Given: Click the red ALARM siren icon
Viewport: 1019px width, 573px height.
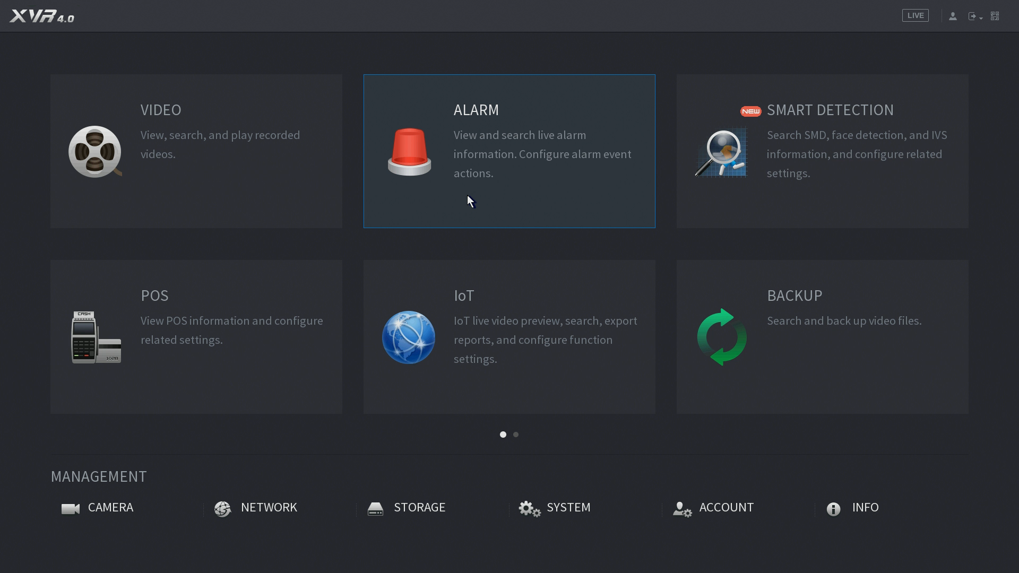Looking at the screenshot, I should pyautogui.click(x=409, y=152).
